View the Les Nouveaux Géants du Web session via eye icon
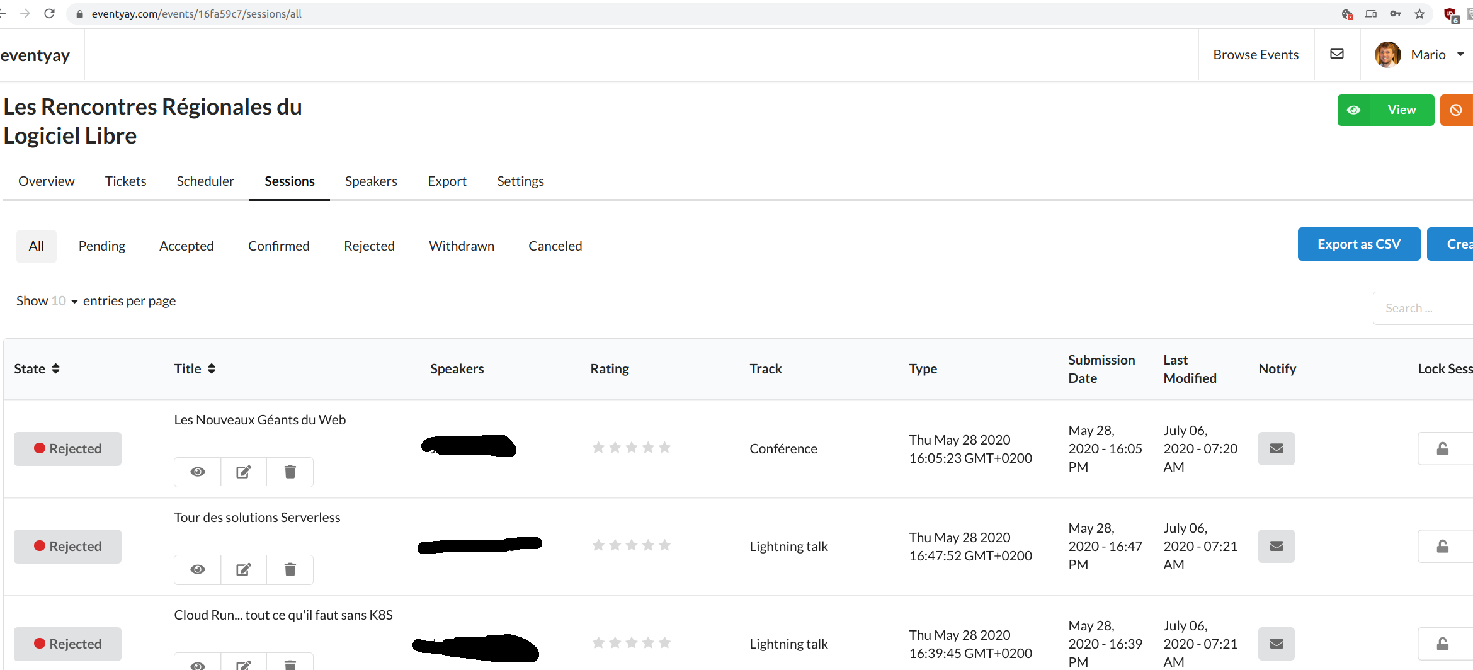The height and width of the screenshot is (670, 1473). (x=198, y=472)
